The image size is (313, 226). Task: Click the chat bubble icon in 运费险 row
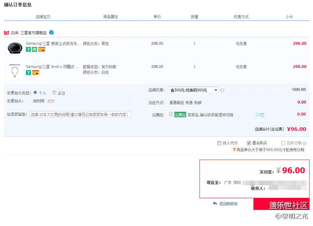[258, 115]
